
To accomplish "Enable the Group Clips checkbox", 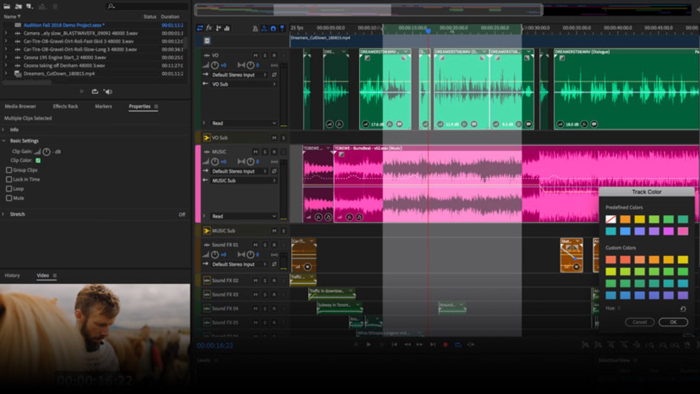I will 9,170.
